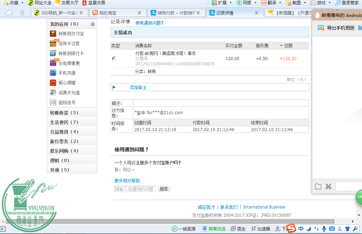Click the scissors icon in chat panel
Screen dimensions: 362x234
(x=328, y=186)
